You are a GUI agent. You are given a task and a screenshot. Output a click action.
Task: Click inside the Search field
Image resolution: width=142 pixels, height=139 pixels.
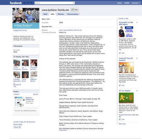click(53, 3)
